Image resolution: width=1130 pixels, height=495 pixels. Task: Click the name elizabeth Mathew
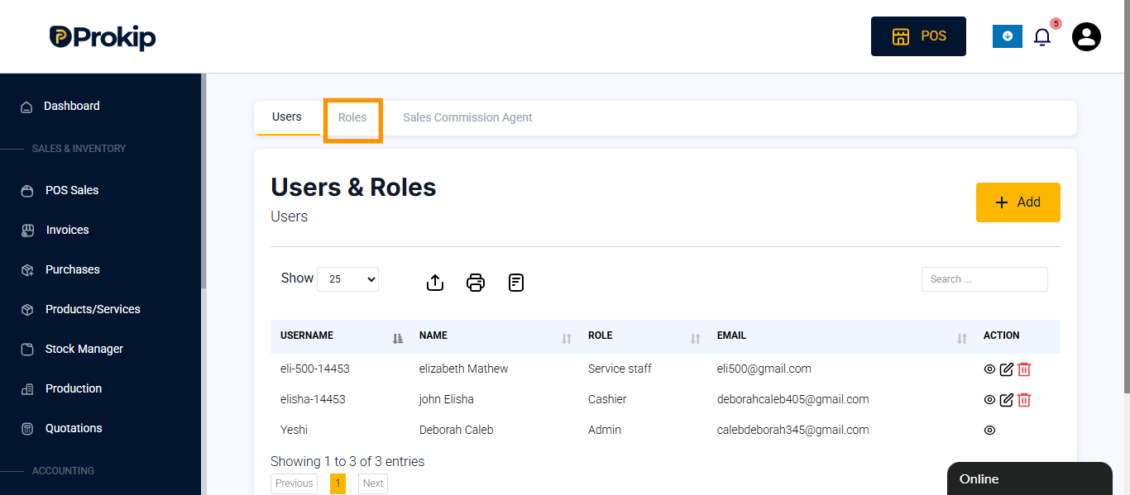[x=463, y=369]
